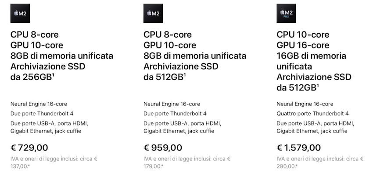Click the Quattro porte Thunderbolt 4 text
The height and width of the screenshot is (171, 373).
[312, 114]
